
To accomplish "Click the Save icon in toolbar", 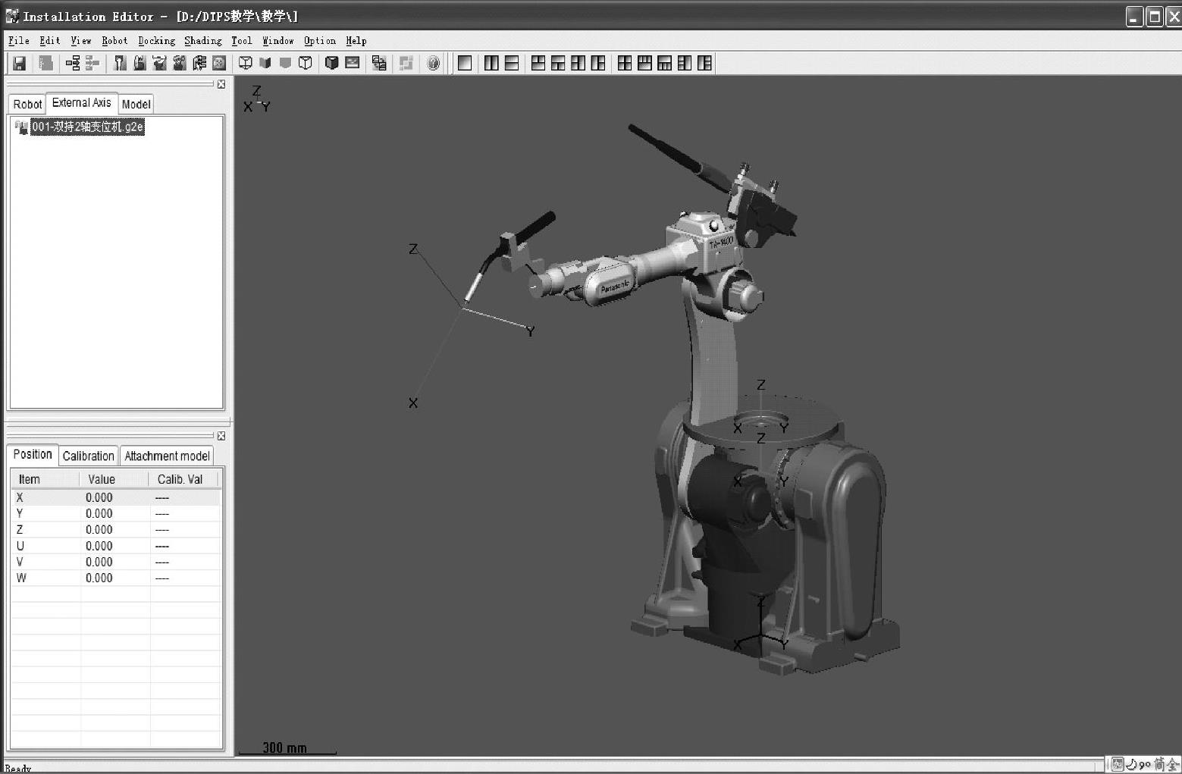I will click(20, 64).
